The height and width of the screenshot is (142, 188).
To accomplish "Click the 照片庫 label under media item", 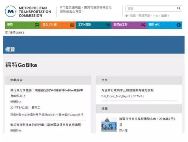I will point(123,130).
